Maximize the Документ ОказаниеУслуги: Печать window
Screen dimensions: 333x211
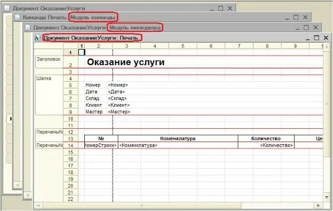[x=316, y=38]
